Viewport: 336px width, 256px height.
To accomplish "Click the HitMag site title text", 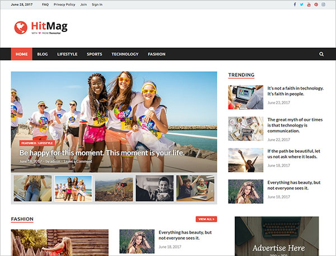I will pyautogui.click(x=49, y=26).
